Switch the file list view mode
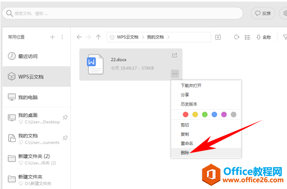The height and width of the screenshot is (189, 287). [247, 37]
